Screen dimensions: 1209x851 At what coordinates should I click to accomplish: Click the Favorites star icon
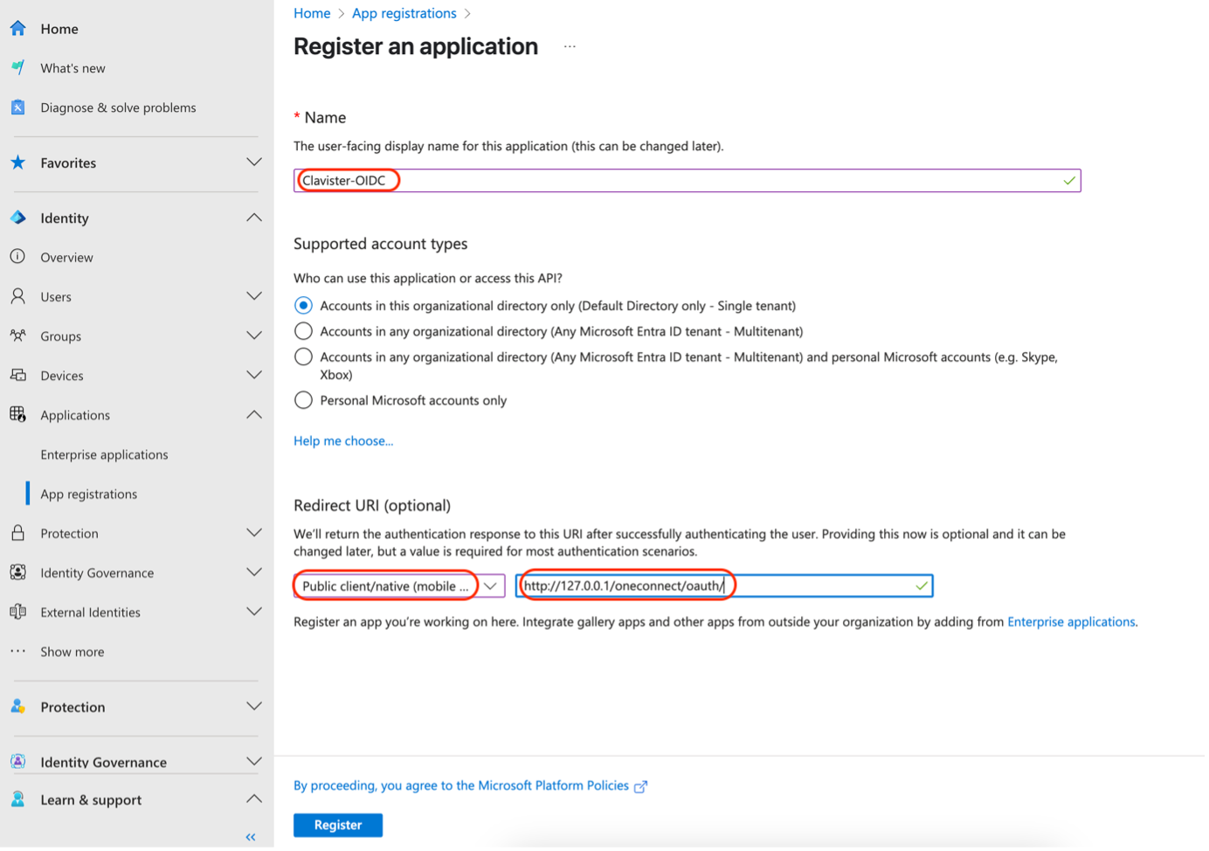(17, 163)
